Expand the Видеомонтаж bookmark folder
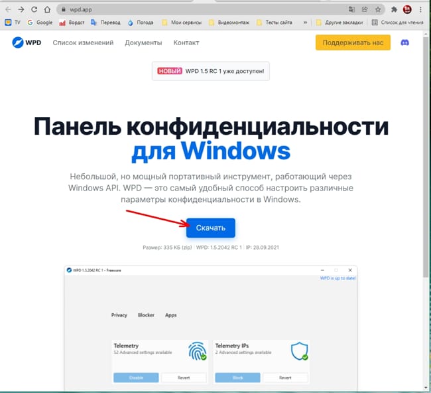This screenshot has height=393, width=431. [229, 23]
